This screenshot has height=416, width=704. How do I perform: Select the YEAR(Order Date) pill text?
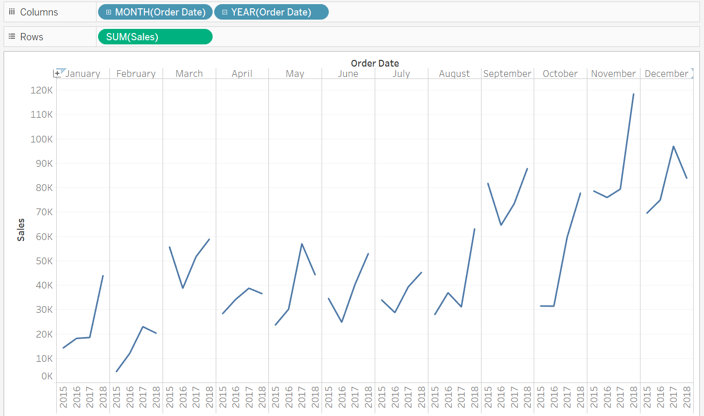[x=271, y=12]
